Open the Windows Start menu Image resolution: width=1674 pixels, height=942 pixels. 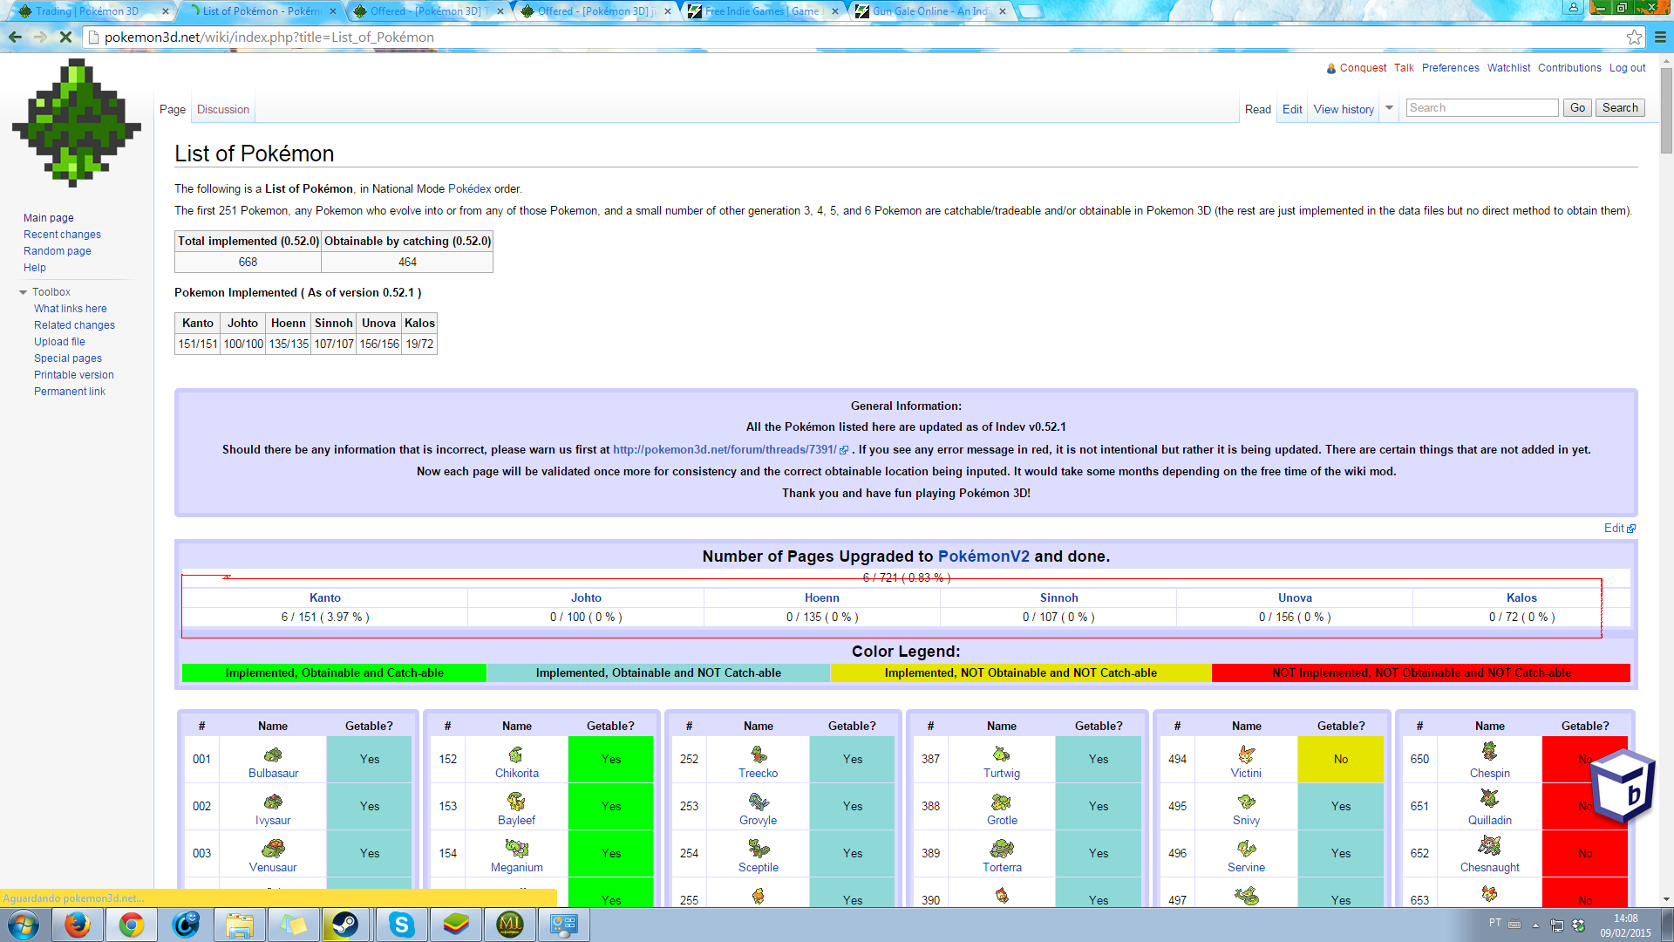pos(24,925)
